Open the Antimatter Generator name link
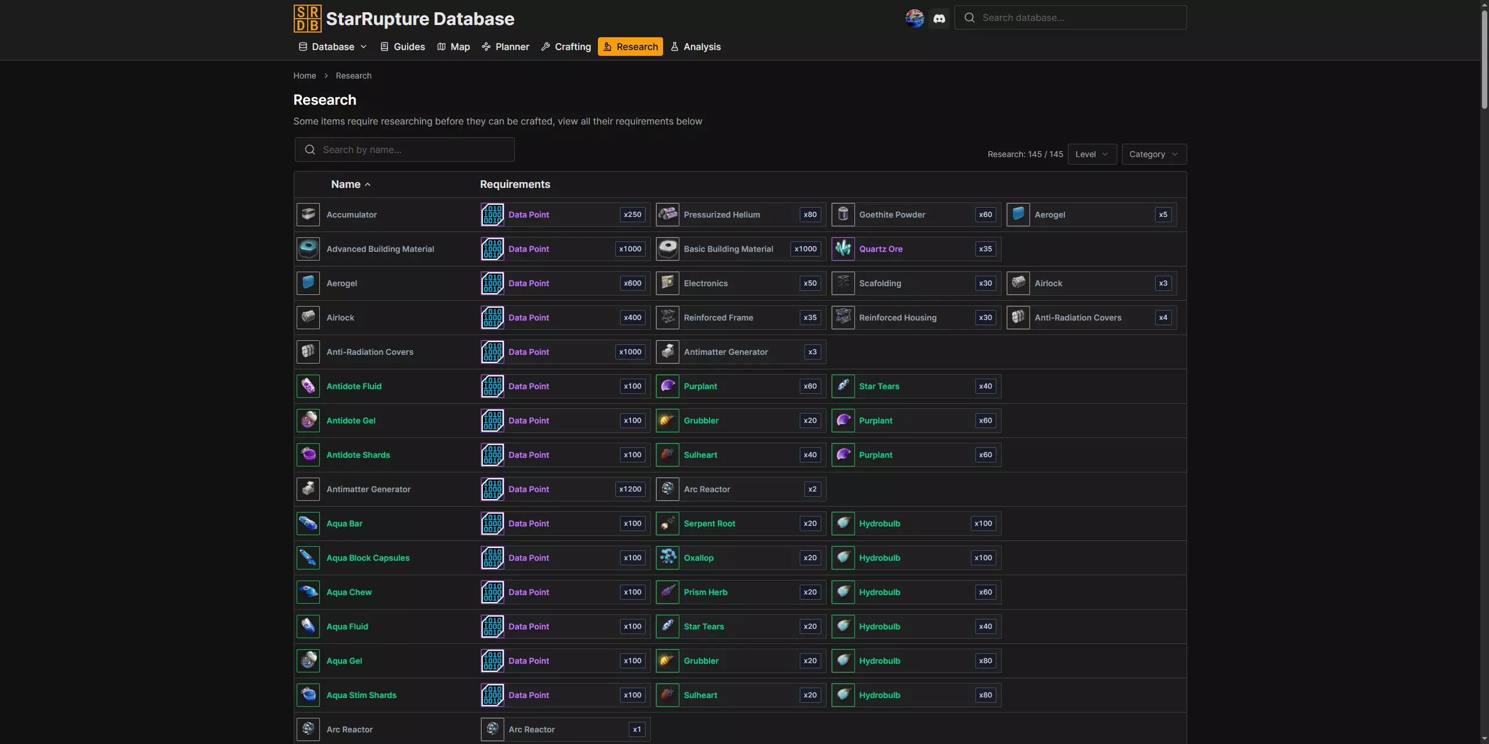This screenshot has width=1489, height=744. pyautogui.click(x=368, y=489)
